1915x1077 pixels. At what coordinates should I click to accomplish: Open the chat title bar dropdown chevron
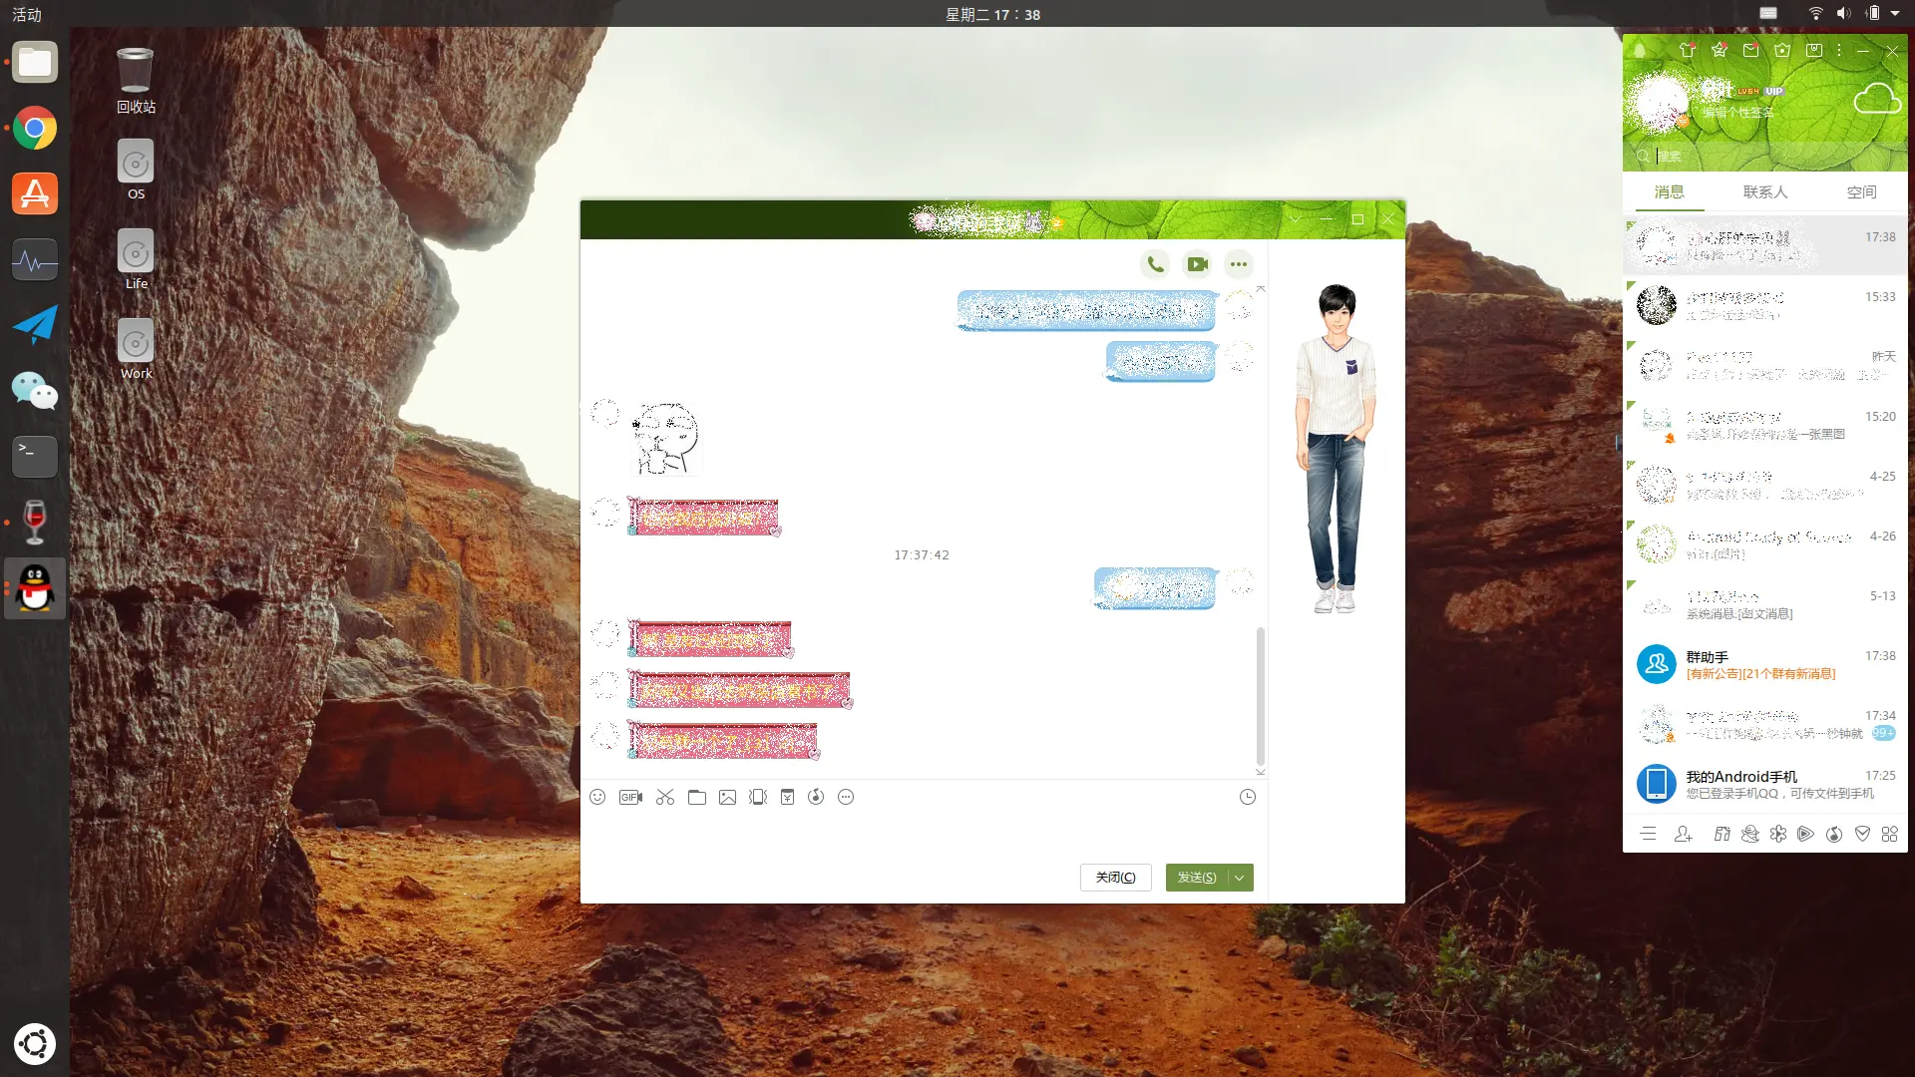(1295, 219)
